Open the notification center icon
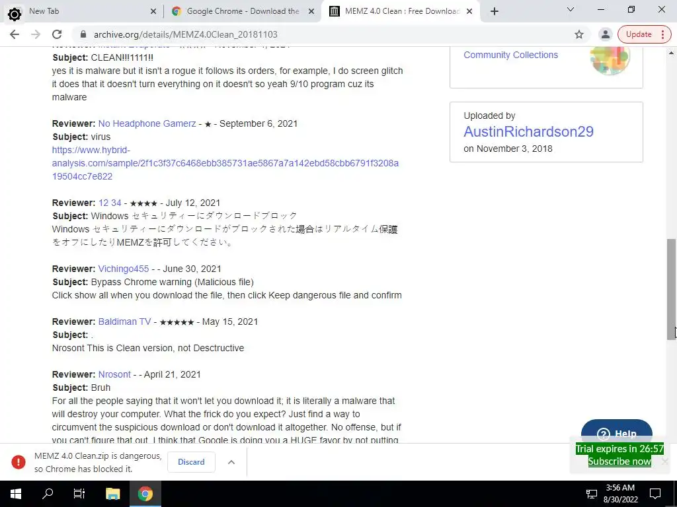 [x=655, y=494]
